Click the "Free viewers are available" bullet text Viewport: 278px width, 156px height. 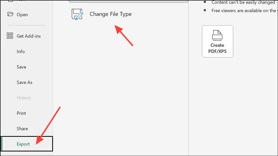[x=244, y=11]
